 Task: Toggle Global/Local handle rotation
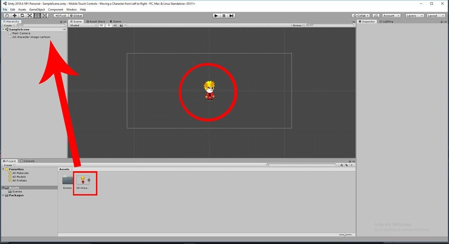(x=76, y=16)
